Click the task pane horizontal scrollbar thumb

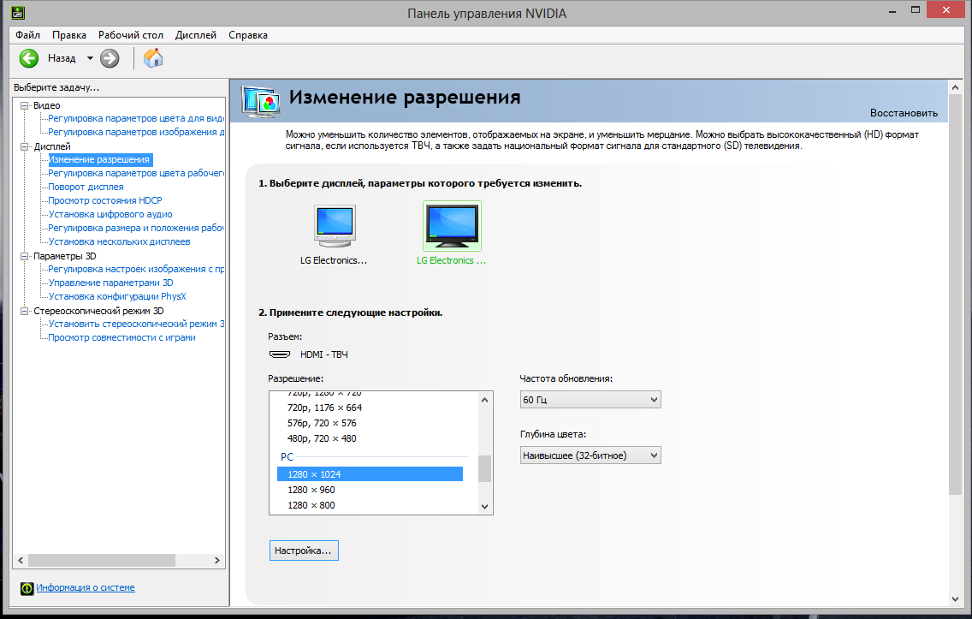(x=102, y=560)
